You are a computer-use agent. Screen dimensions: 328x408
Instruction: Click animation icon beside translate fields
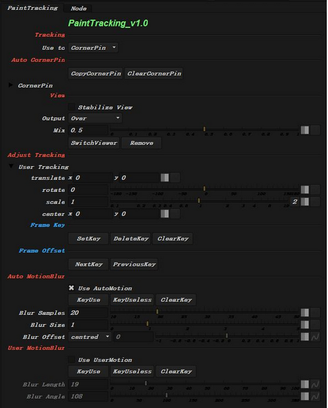tap(165, 178)
